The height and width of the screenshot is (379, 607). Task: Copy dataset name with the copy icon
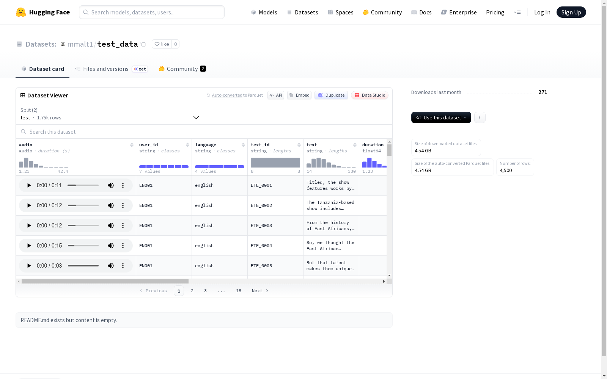(143, 44)
